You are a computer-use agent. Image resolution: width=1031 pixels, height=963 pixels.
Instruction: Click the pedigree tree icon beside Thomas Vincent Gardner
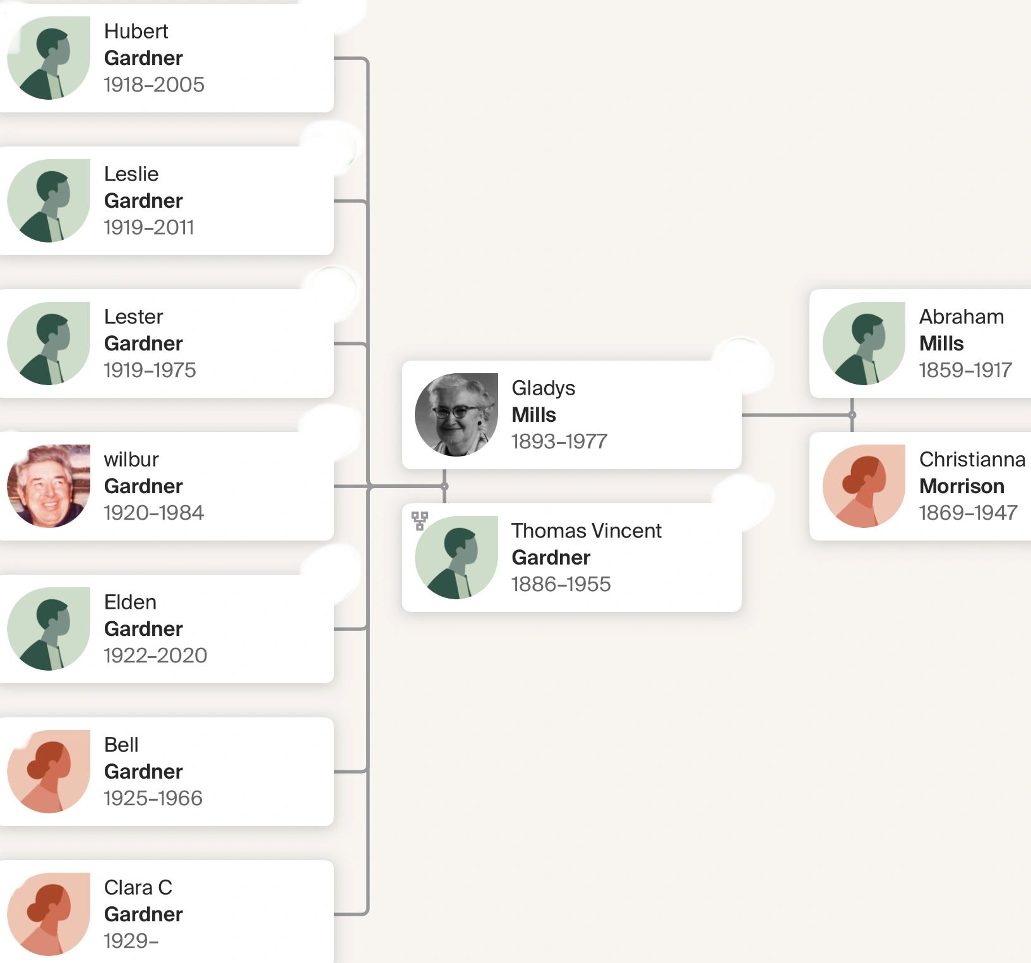(420, 521)
